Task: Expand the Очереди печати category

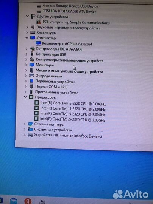Action: click(x=26, y=76)
